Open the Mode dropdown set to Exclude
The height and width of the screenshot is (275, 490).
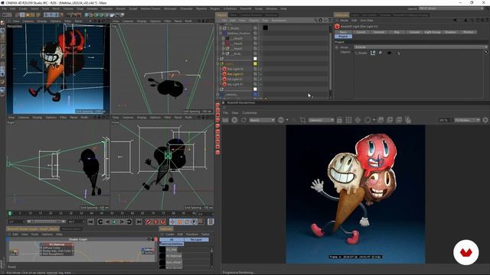(420, 47)
